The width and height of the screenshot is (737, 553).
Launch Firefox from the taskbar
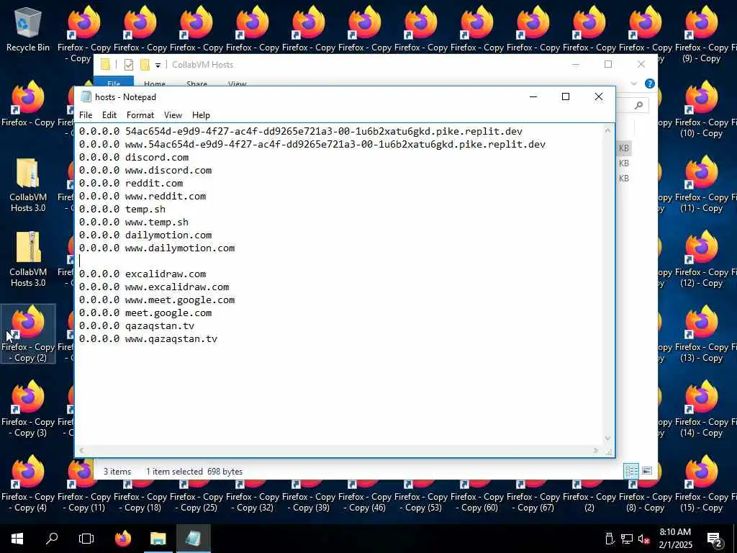[x=123, y=539]
